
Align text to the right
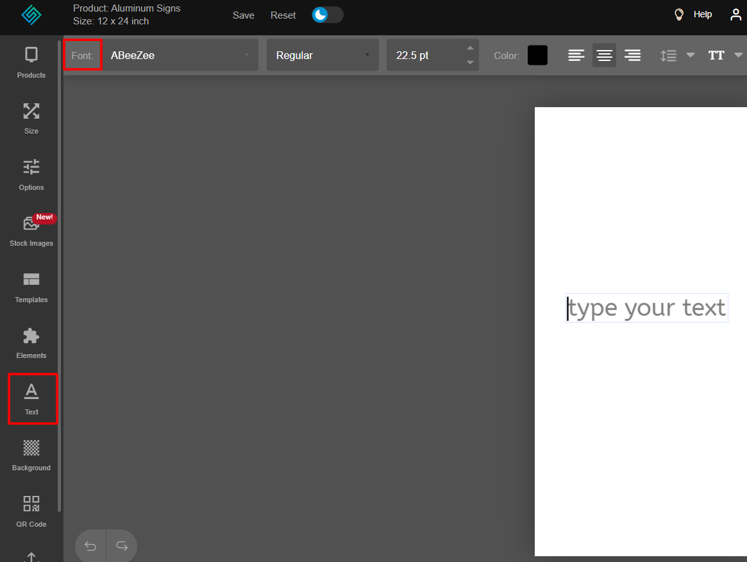tap(632, 55)
